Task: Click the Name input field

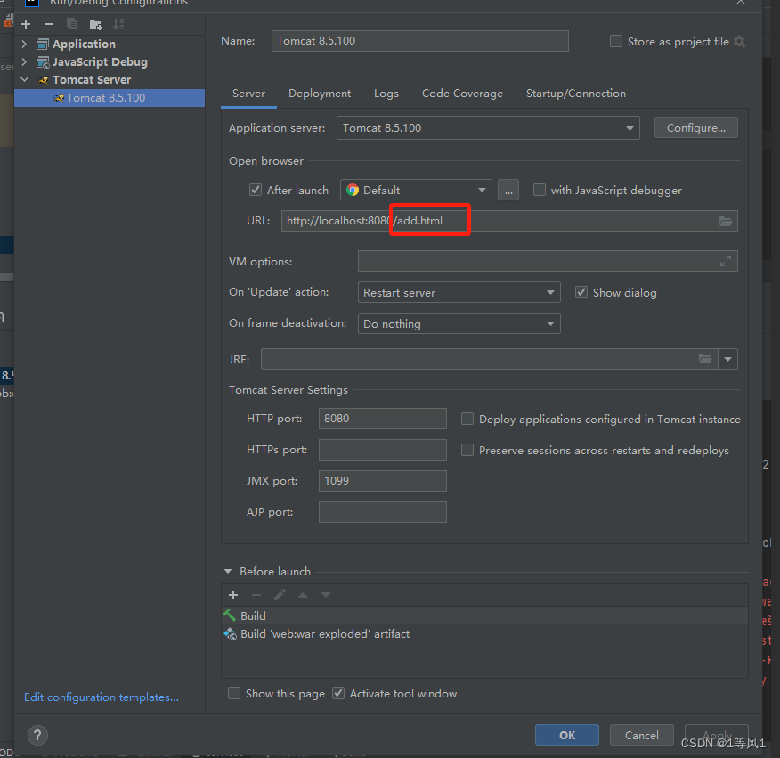Action: pyautogui.click(x=420, y=41)
